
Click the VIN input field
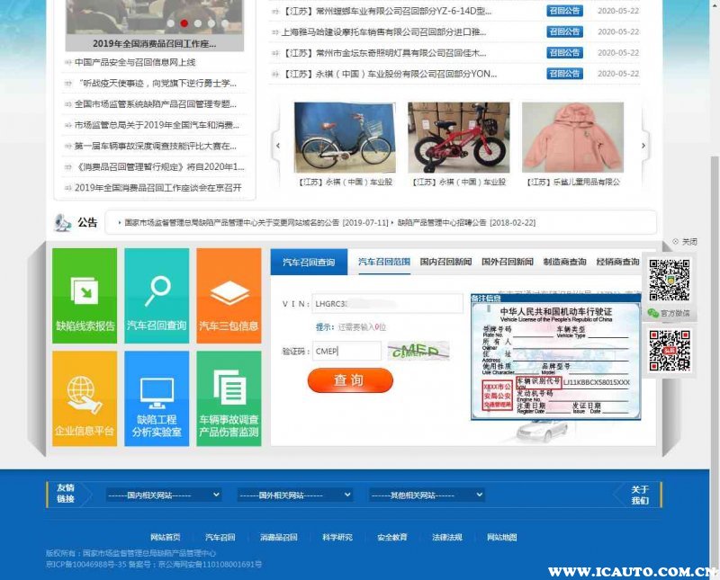[387, 303]
